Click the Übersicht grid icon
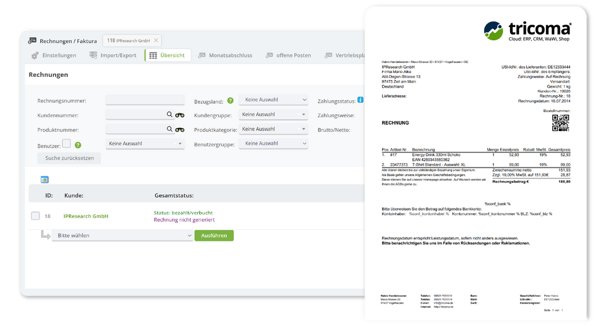This screenshot has width=599, height=327. point(153,55)
